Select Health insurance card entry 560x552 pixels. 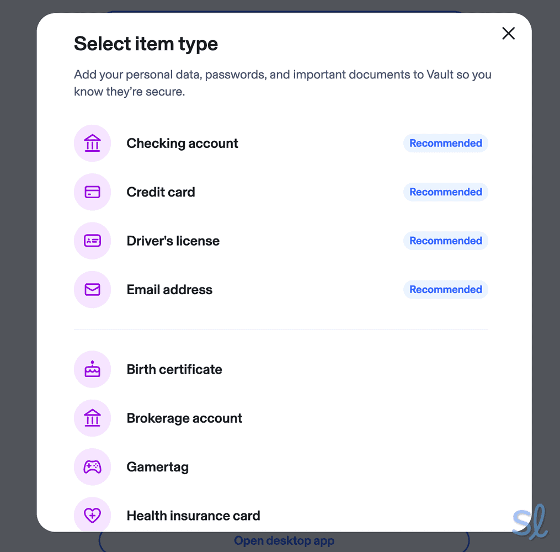coord(193,516)
